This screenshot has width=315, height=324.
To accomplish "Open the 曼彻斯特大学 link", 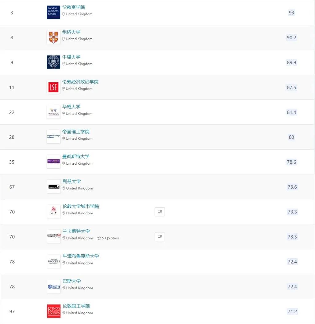I will click(76, 156).
